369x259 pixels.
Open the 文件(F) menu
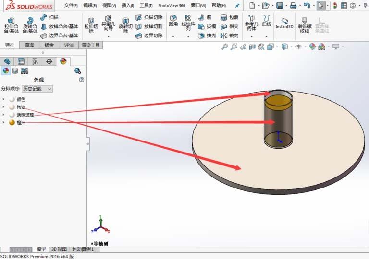tap(71, 5)
